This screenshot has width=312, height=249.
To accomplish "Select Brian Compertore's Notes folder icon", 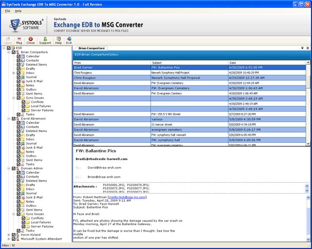I will pos(23,85).
